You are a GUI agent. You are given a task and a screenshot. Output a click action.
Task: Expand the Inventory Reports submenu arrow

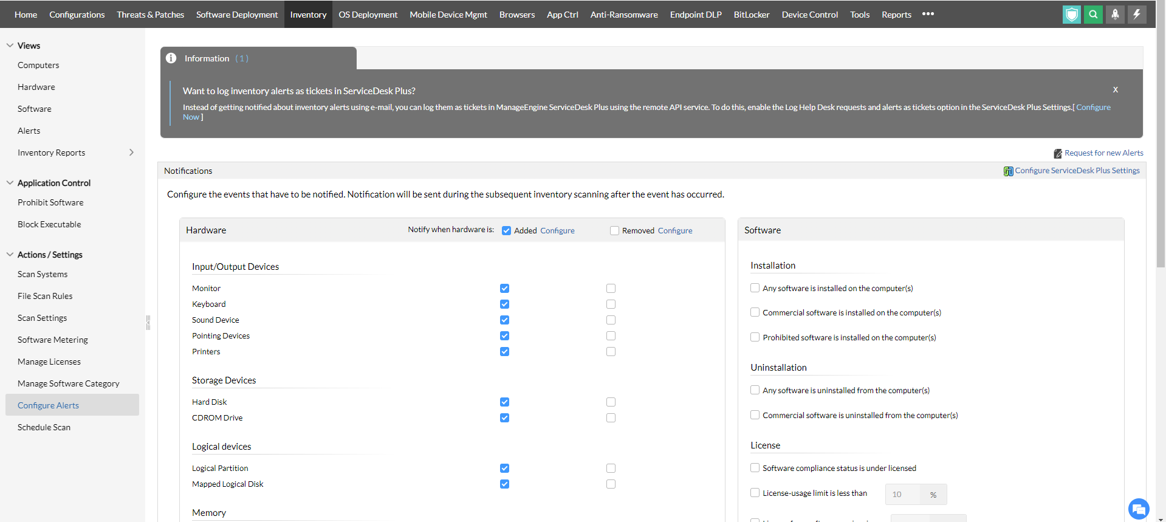[x=131, y=153]
